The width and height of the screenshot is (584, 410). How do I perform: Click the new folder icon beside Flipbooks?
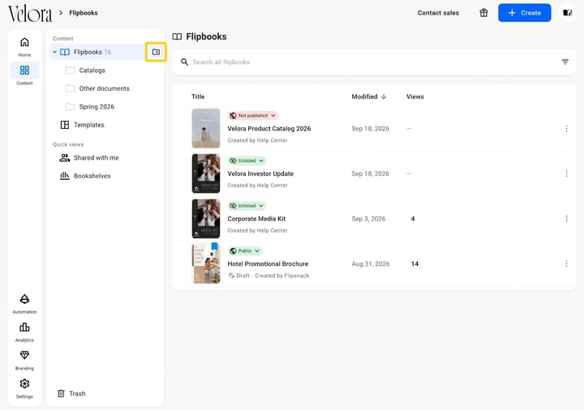tap(156, 52)
